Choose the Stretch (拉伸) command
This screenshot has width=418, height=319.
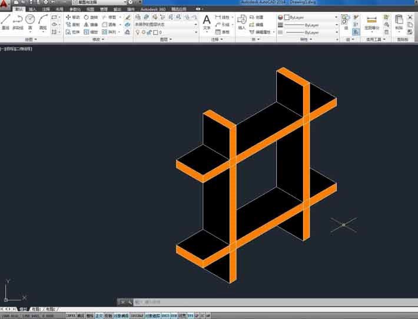point(73,32)
